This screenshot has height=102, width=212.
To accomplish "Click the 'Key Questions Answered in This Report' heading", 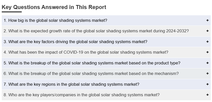I will (x=54, y=7).
